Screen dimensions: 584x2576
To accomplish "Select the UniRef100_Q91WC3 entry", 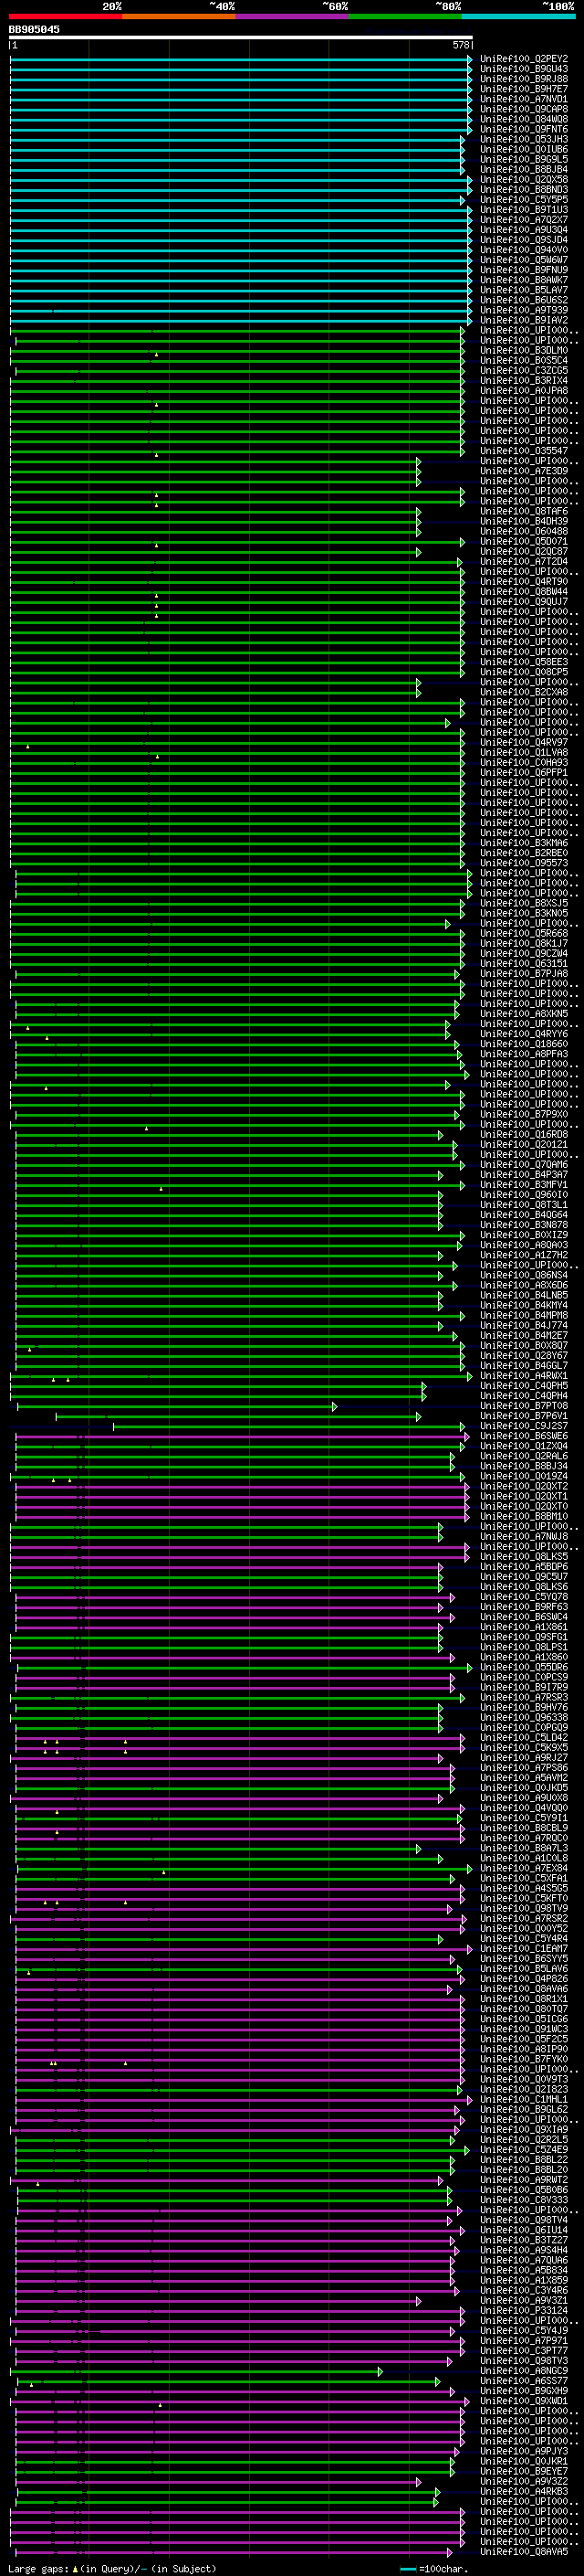I will [524, 2029].
